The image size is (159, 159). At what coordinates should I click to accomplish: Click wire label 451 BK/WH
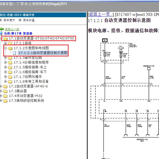pyautogui.click(x=107, y=126)
